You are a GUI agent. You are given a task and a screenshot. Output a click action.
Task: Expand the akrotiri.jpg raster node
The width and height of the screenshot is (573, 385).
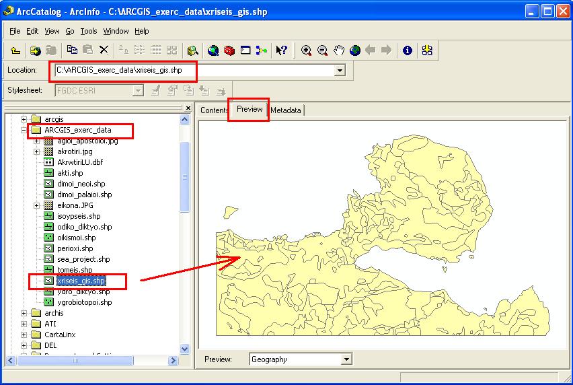click(x=36, y=151)
